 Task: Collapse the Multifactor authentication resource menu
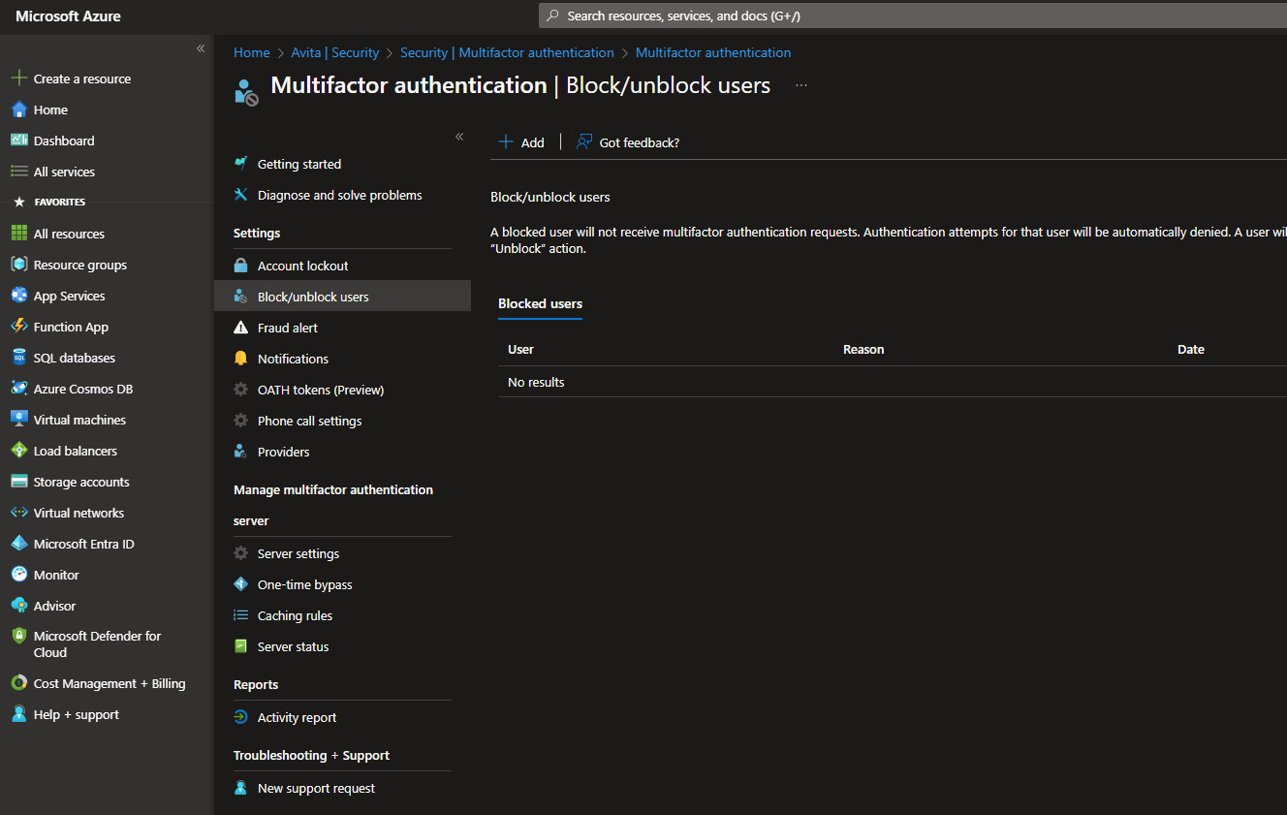459,137
